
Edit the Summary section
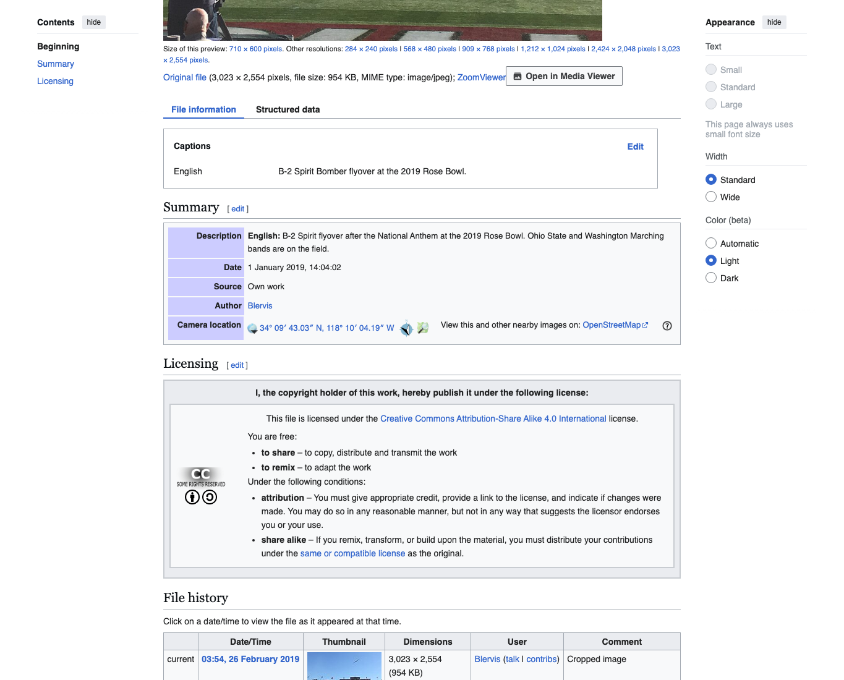238,209
